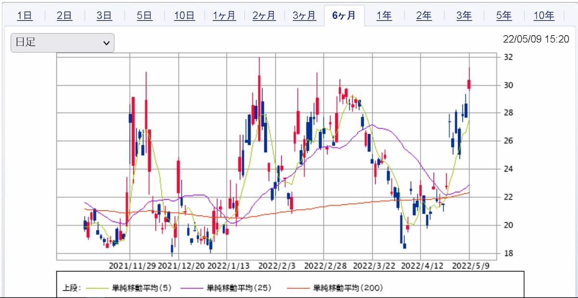Show the 2年 chart period
This screenshot has width=578, height=298.
coord(424,15)
